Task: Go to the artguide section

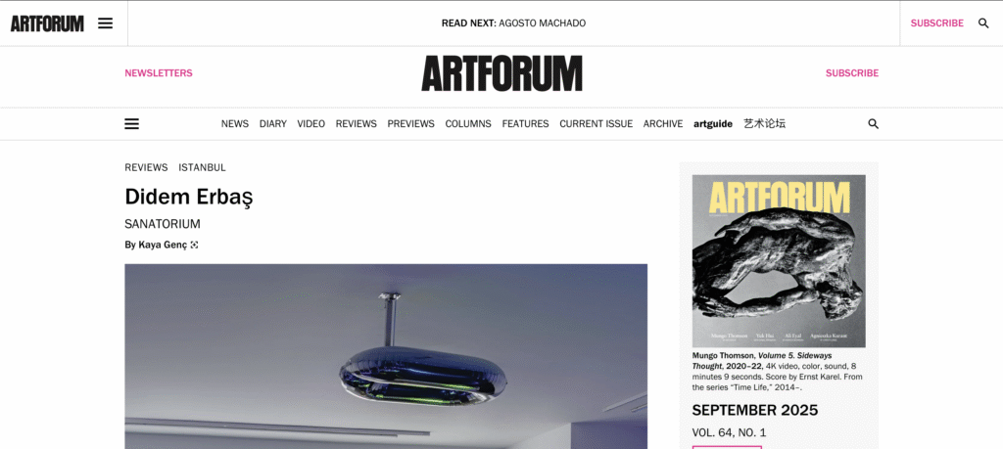Action: tap(713, 124)
